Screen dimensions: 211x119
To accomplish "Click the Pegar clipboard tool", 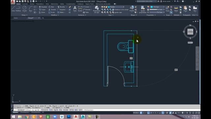I will click(x=185, y=9).
